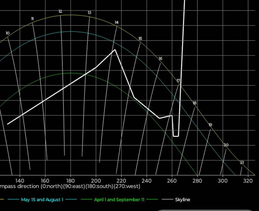The image size is (259, 211).
Task: Select the hour 11 marker label
Action: pos(32,19)
